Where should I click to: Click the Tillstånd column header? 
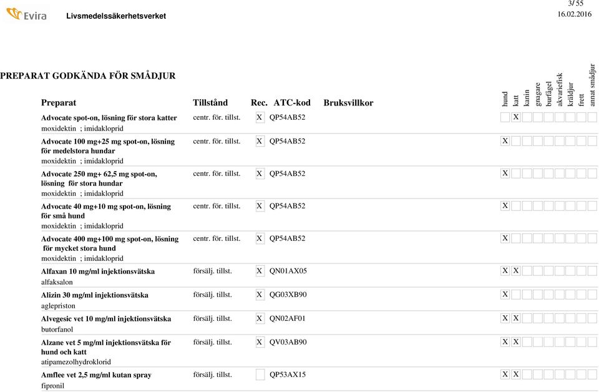click(x=210, y=102)
